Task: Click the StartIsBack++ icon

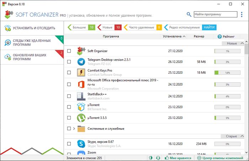Action: coord(81,96)
